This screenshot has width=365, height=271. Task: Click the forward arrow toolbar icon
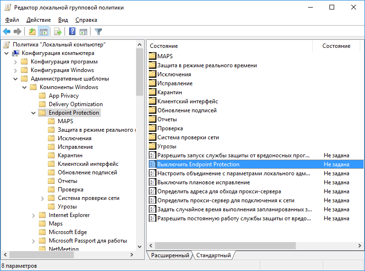click(18, 32)
